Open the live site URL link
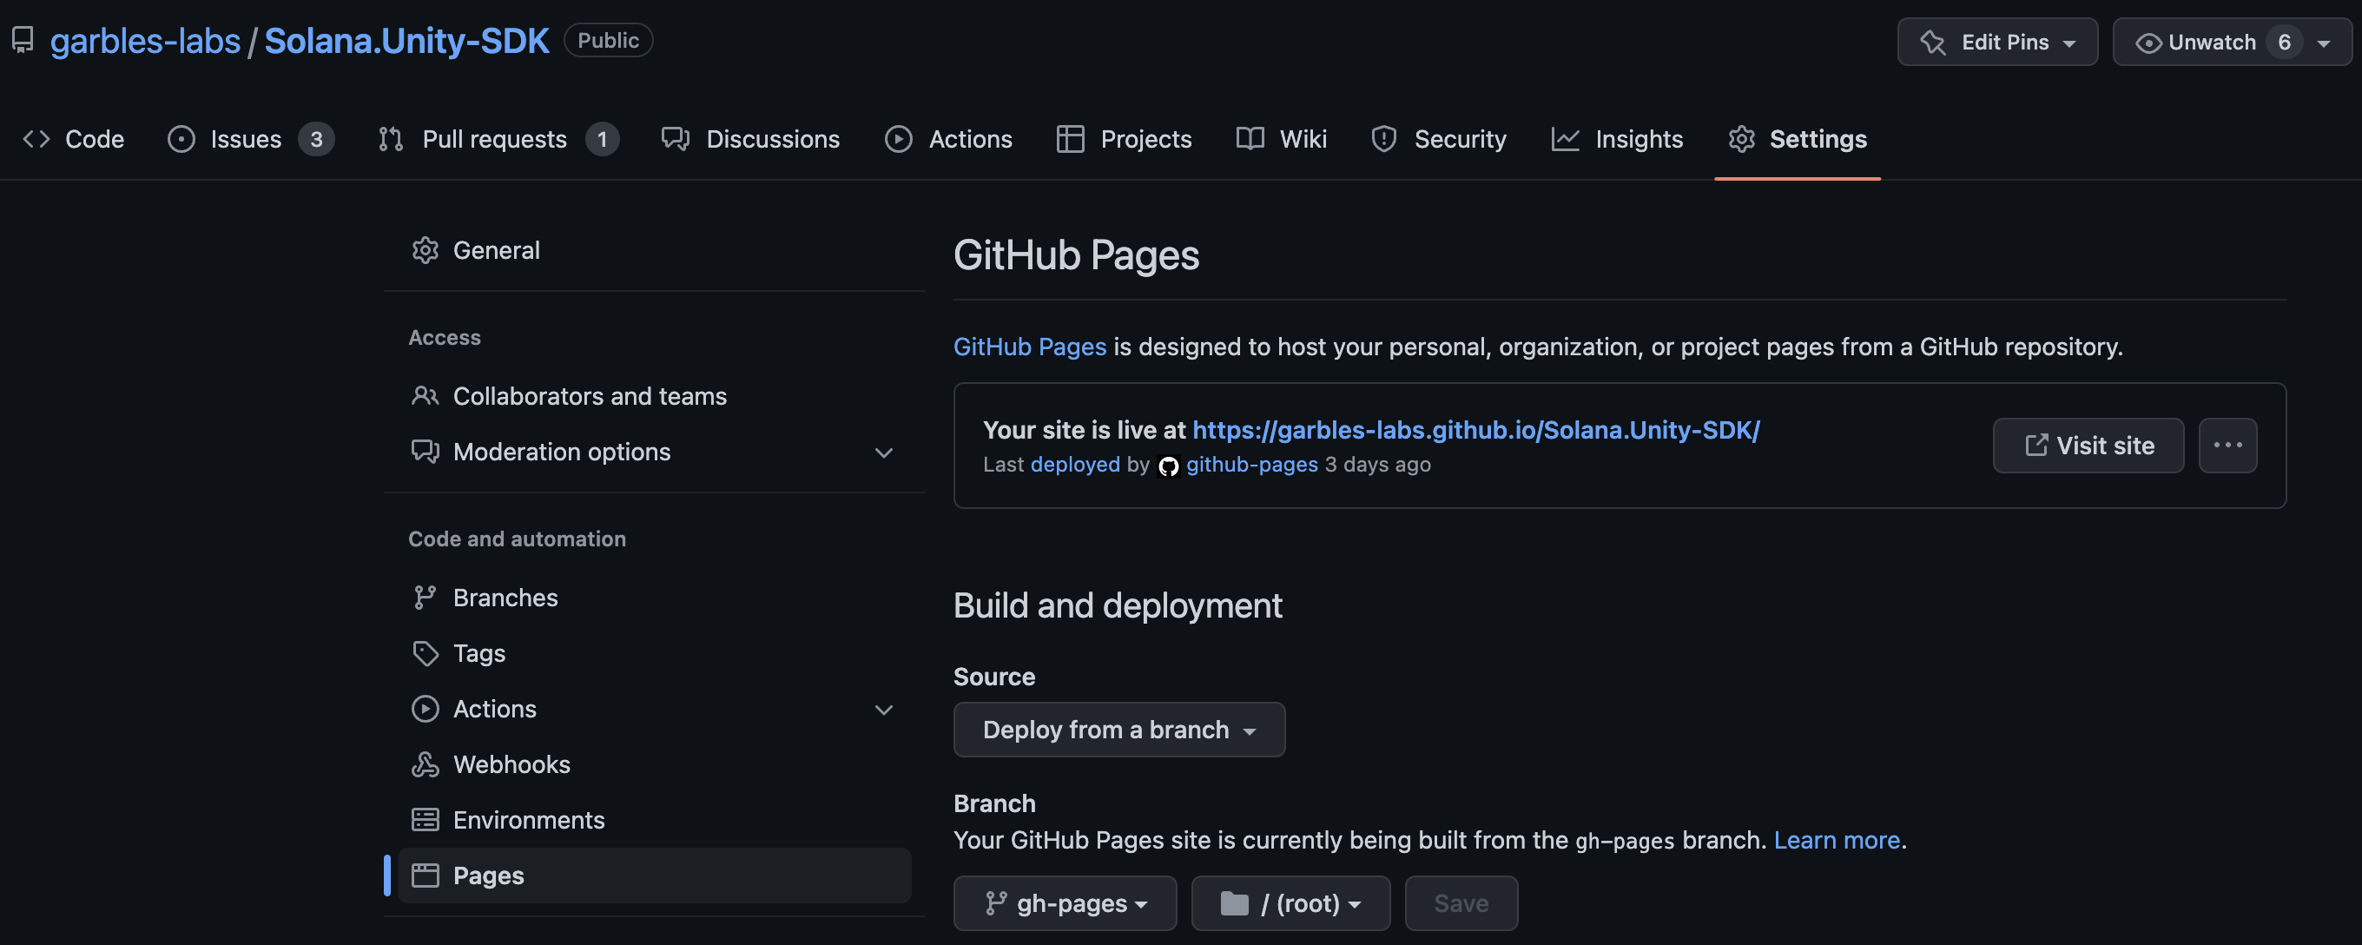 [1475, 429]
